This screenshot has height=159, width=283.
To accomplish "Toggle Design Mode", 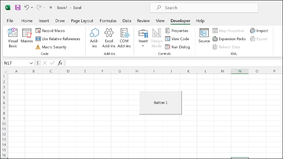I will (157, 38).
